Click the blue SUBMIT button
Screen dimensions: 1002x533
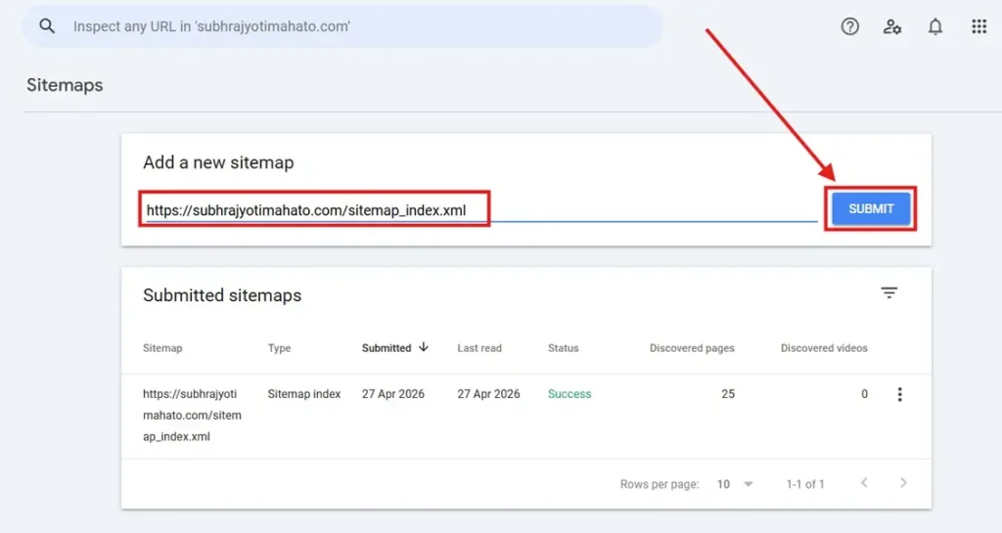click(871, 208)
